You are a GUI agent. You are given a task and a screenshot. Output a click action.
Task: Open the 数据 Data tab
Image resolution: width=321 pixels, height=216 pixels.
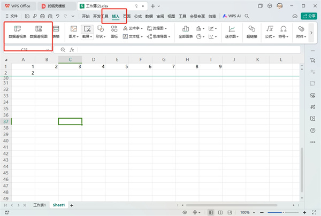pyautogui.click(x=149, y=16)
